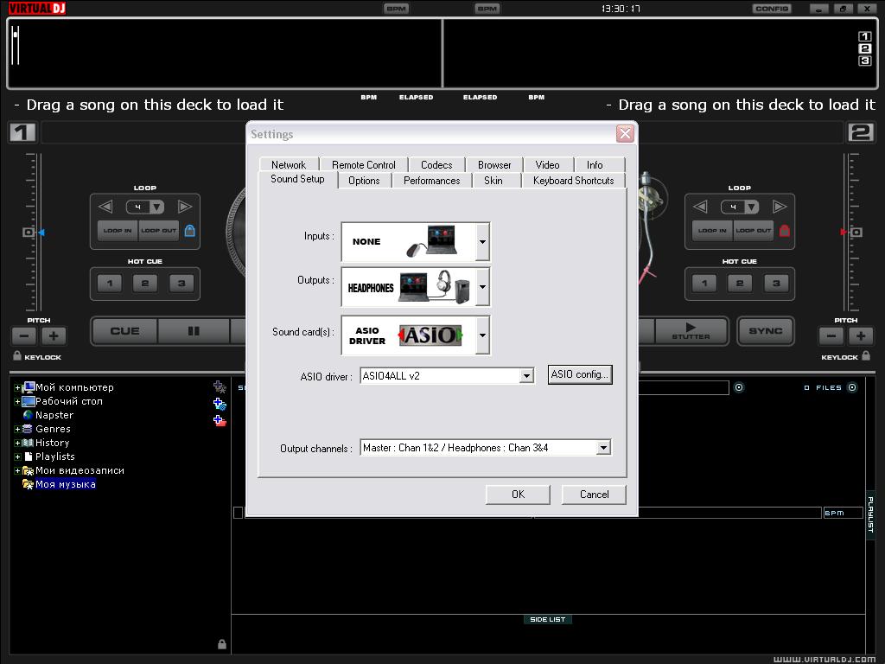Open the Info tab
The image size is (885, 664).
(595, 164)
